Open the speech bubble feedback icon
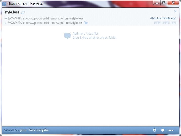181x136 pixels. pos(163,130)
